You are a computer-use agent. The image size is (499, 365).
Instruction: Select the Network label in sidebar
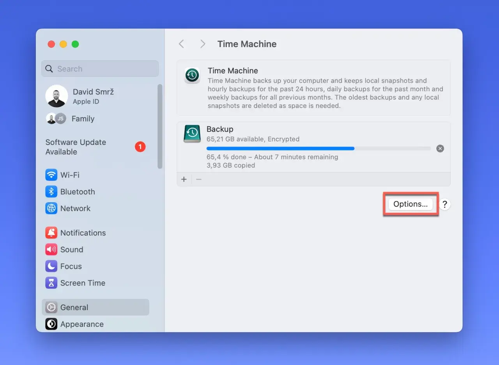pos(75,208)
